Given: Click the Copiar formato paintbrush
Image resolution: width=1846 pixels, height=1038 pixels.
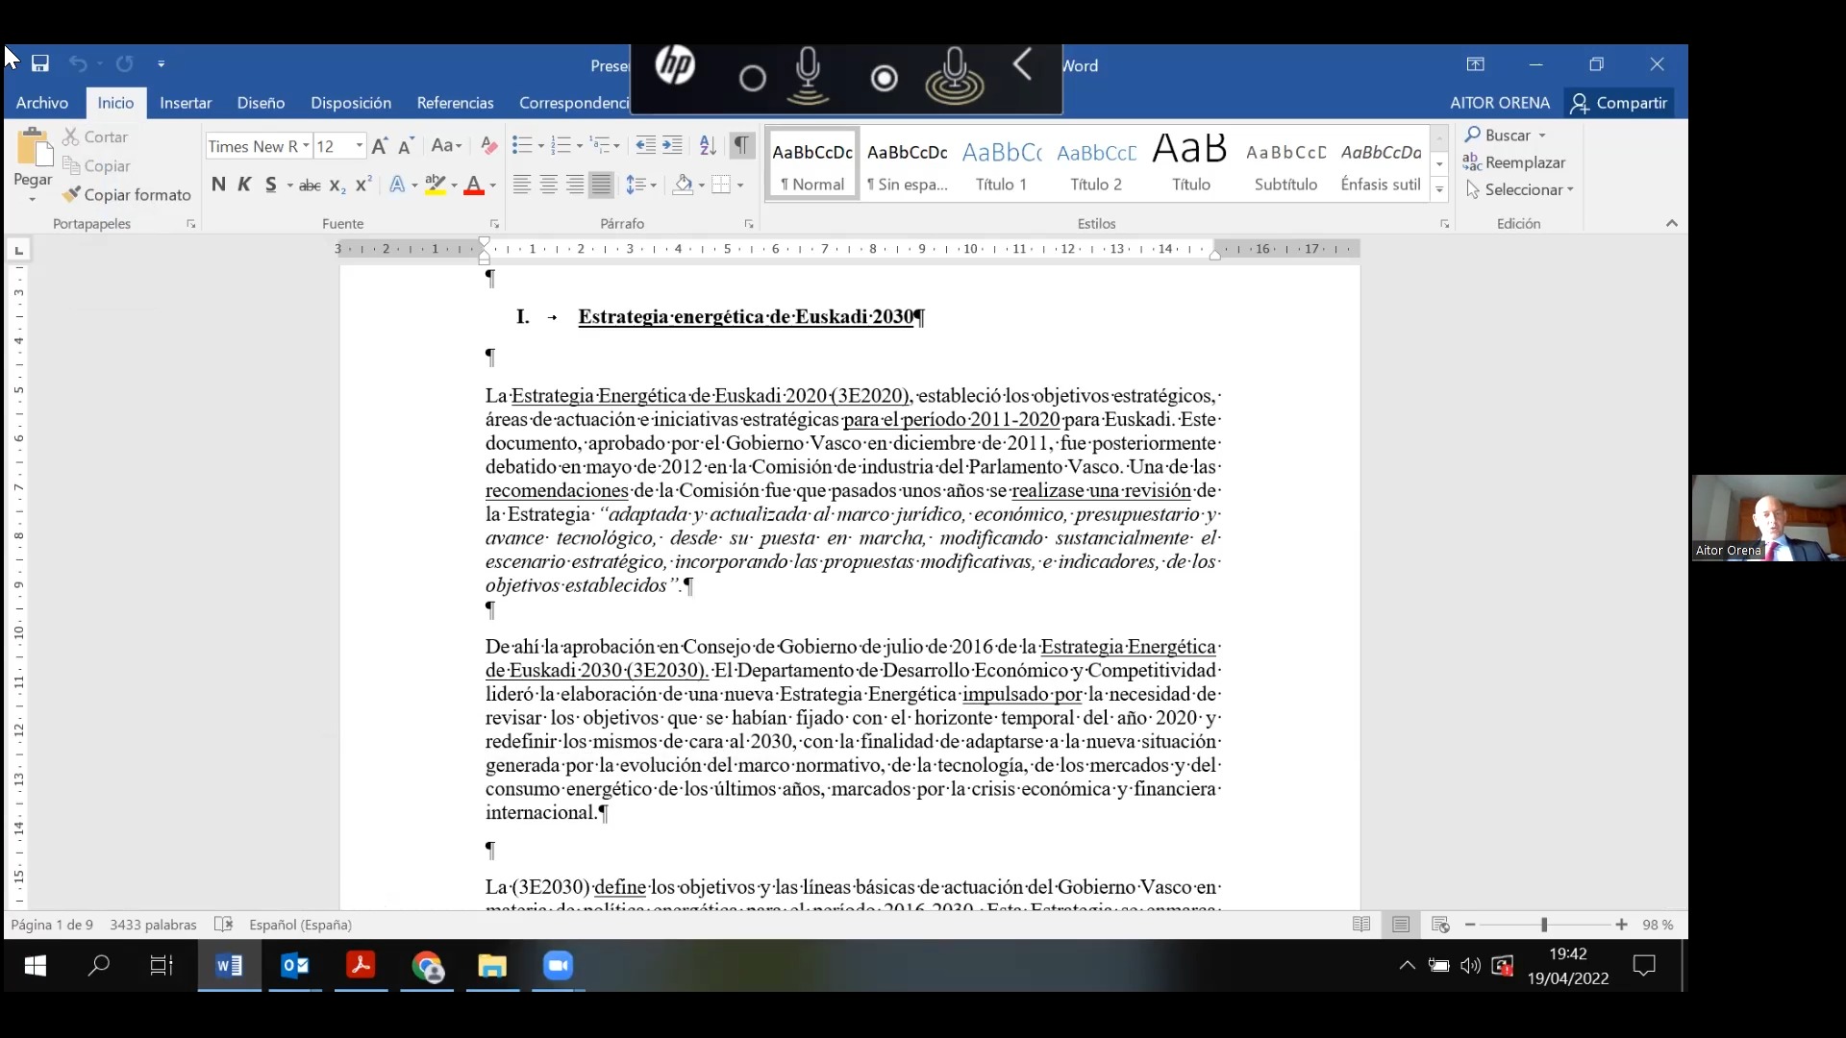Looking at the screenshot, I should click(x=127, y=195).
